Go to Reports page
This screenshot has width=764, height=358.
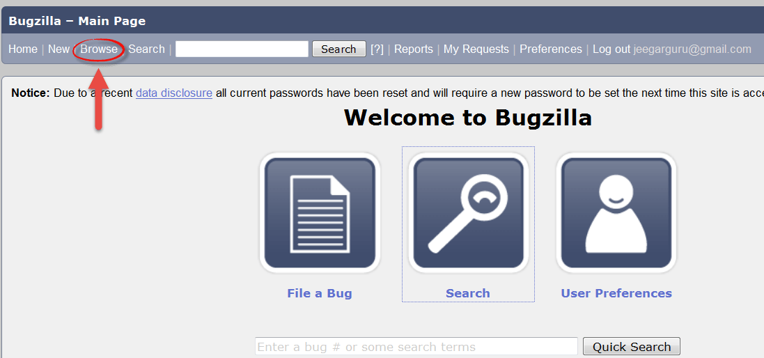coord(414,49)
